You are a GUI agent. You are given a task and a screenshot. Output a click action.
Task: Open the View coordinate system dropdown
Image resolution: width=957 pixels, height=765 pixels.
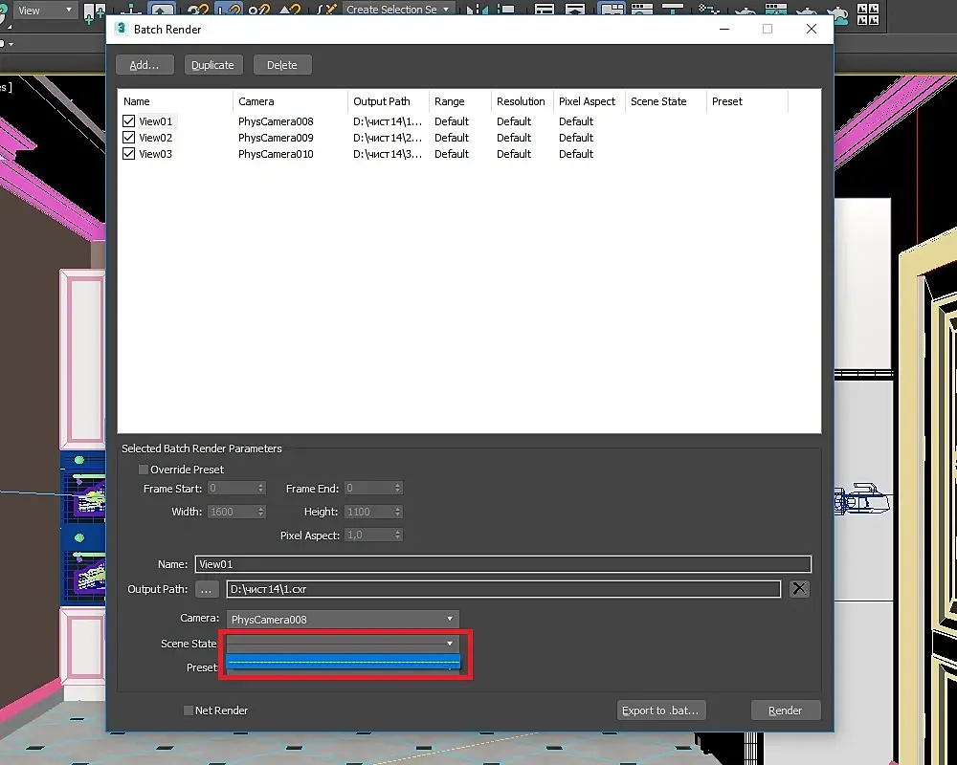click(x=45, y=11)
